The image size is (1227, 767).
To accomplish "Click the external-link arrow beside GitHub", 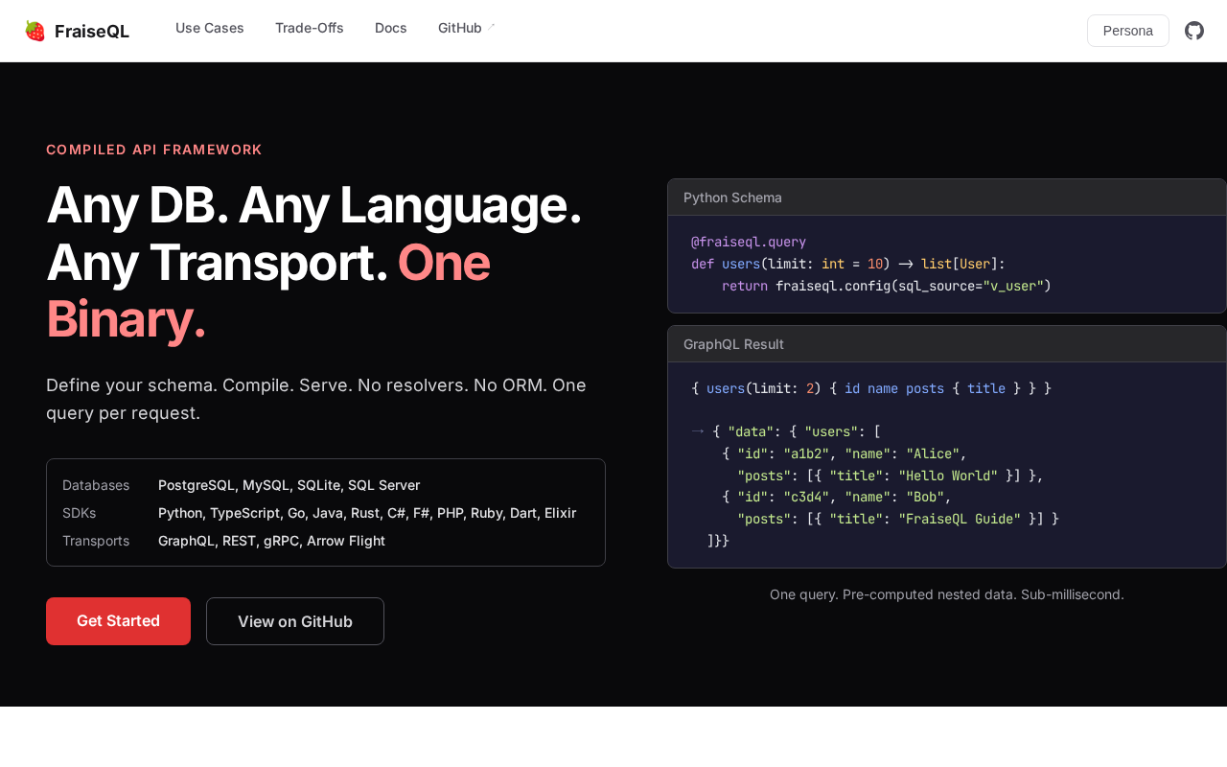I will (x=492, y=27).
